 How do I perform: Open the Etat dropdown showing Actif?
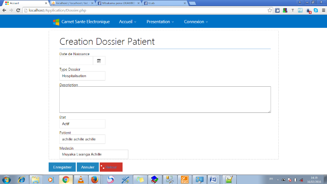pos(83,124)
